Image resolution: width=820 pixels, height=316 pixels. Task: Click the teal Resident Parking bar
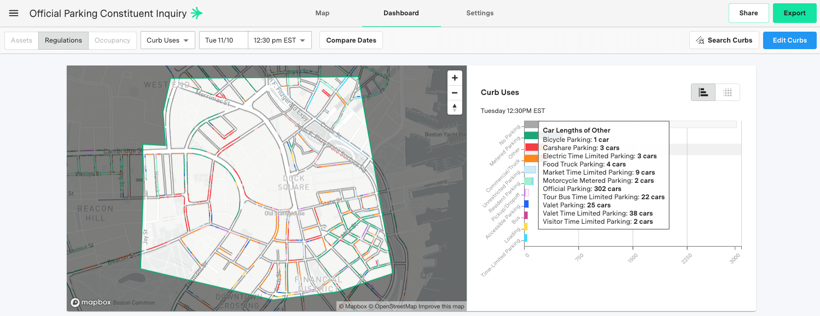click(529, 181)
